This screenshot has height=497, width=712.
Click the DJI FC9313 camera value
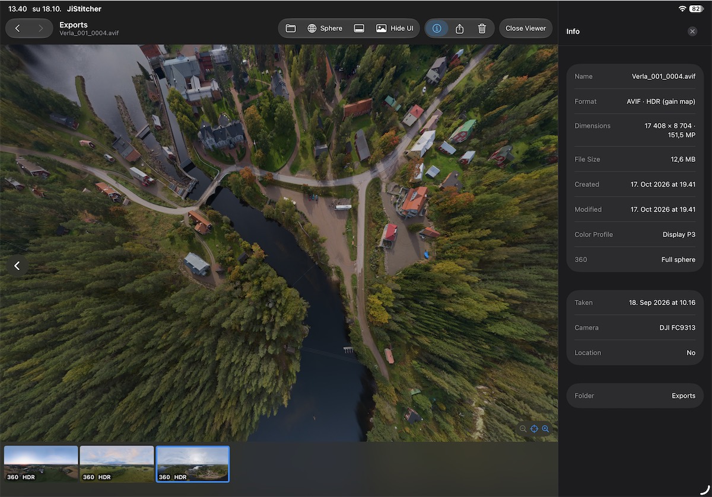tap(676, 328)
